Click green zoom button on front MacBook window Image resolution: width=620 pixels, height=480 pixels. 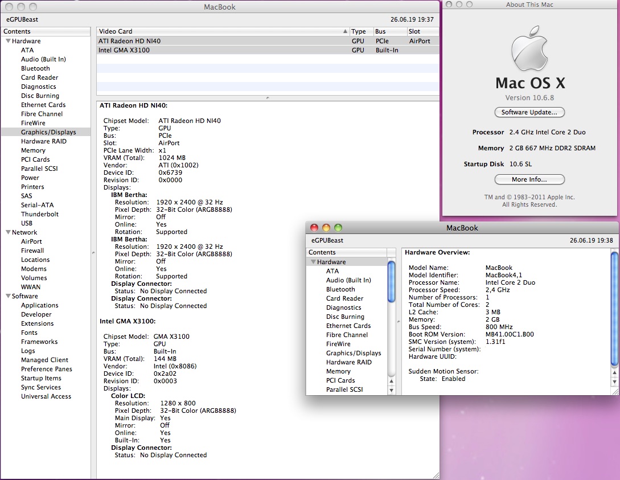coord(338,227)
